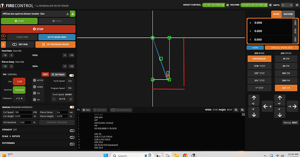Image resolution: width=300 pixels, height=157 pixels.
Task: Open the Units dropdown
Action: (x=287, y=5)
